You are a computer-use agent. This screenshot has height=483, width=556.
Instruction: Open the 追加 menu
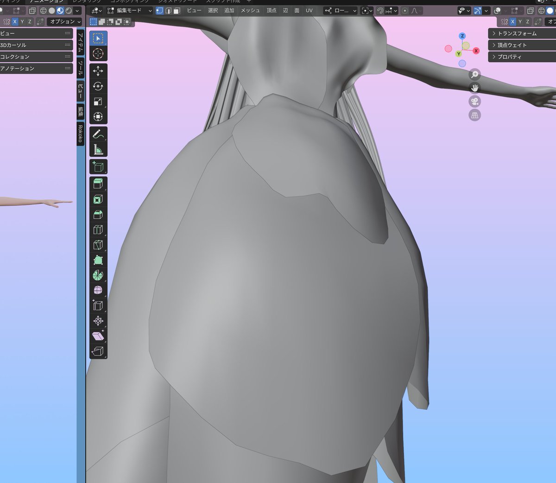(x=229, y=10)
